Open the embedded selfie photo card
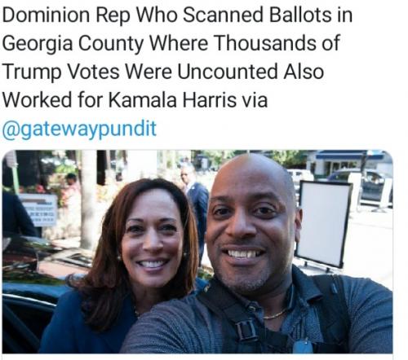Screen dimensions: 408x360 197,252
